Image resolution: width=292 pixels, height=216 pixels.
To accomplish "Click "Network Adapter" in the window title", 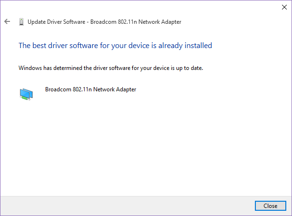I will pyautogui.click(x=160, y=22).
